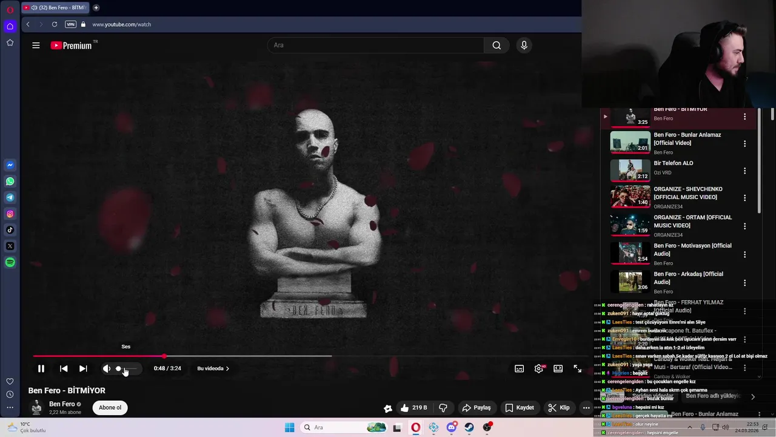Viewport: 776px width, 437px height.
Task: Pause the video playback
Action: [x=41, y=368]
